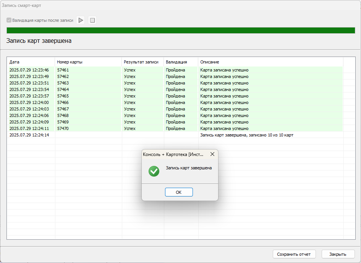Click the start (play) recording icon

81,20
